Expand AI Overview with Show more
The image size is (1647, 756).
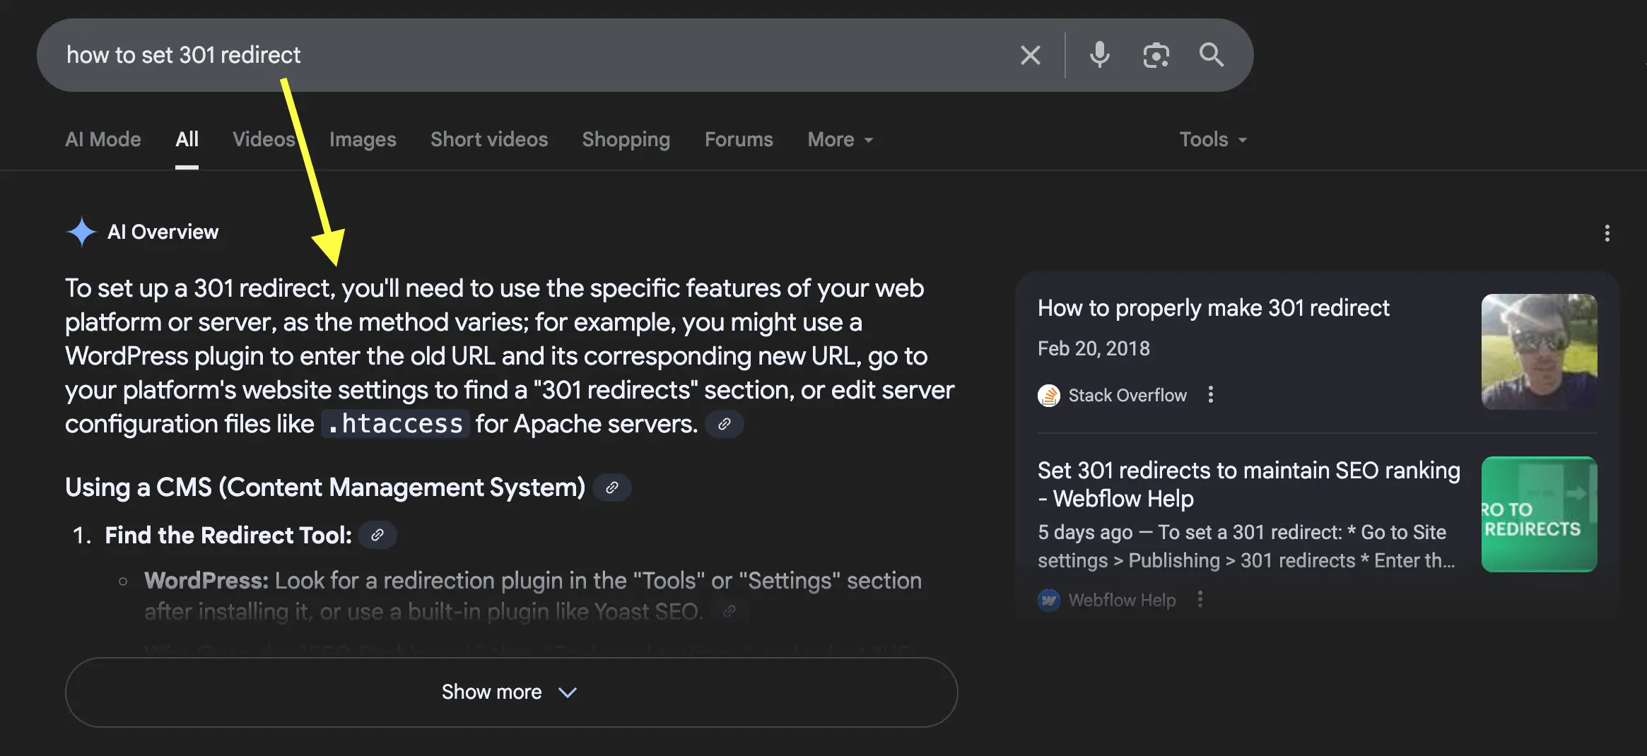511,692
